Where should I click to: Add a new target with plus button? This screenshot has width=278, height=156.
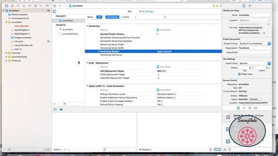(54, 104)
